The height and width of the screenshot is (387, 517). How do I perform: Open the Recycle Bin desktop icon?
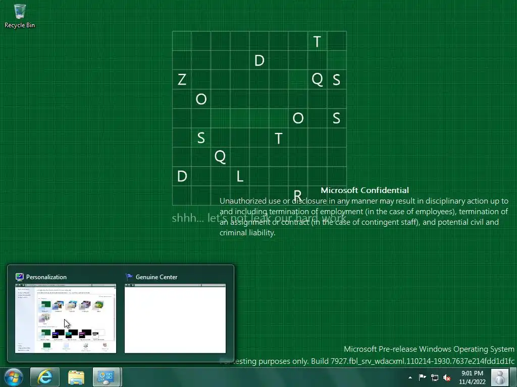tap(20, 16)
